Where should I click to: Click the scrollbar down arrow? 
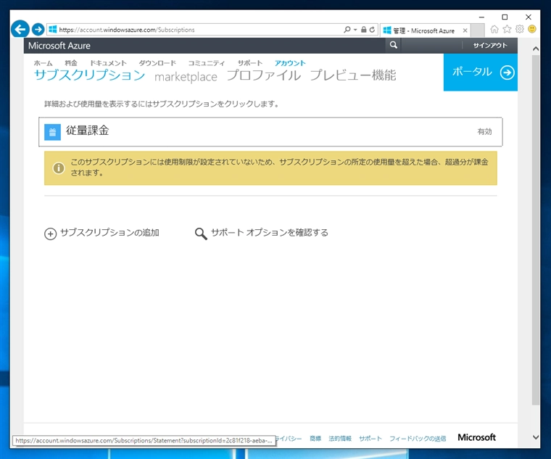pos(536,437)
